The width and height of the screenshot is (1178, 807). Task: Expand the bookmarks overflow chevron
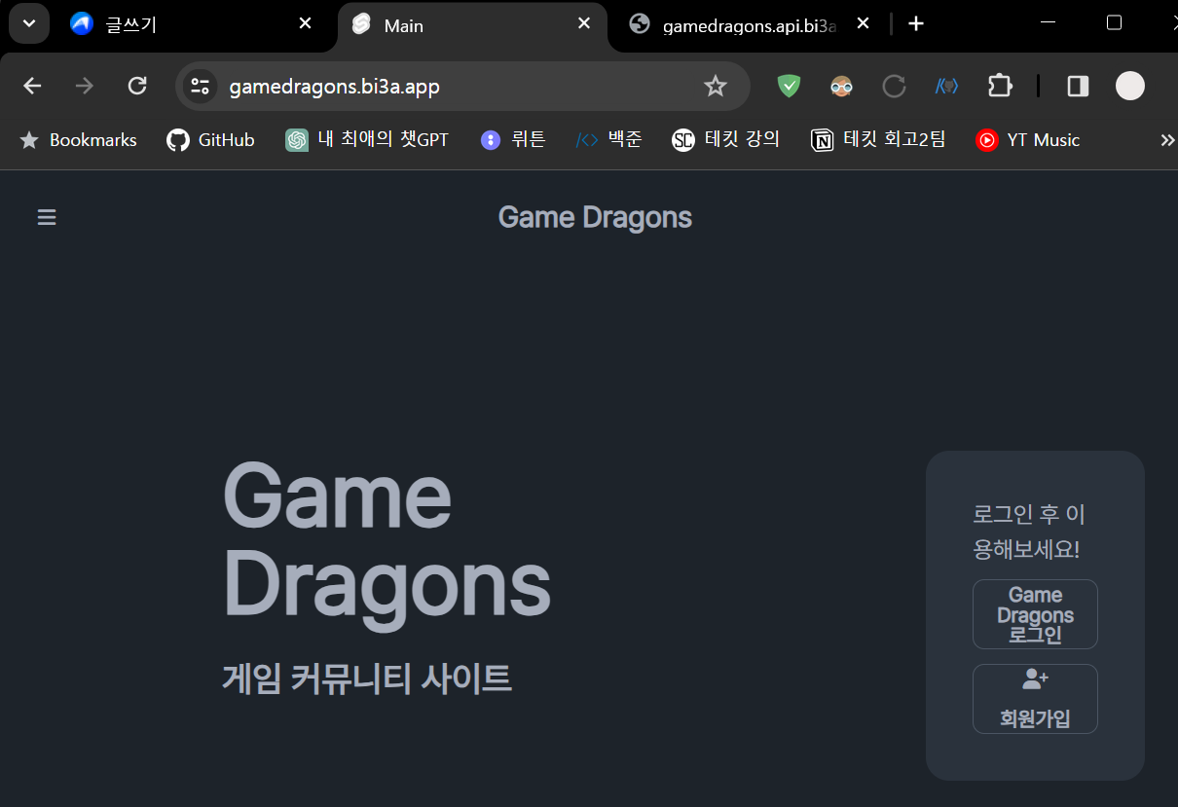1167,139
